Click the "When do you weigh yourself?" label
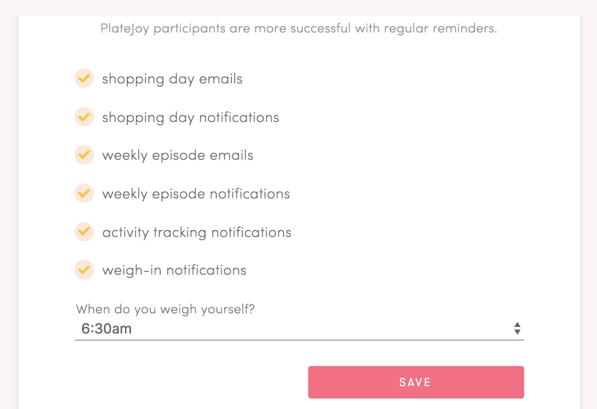Viewport: 597px width, 409px height. 165,309
